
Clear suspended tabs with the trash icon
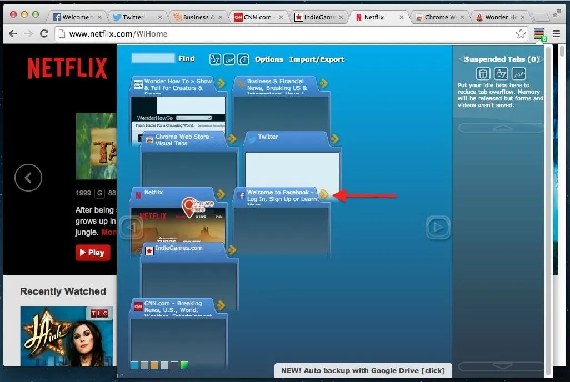pos(483,73)
